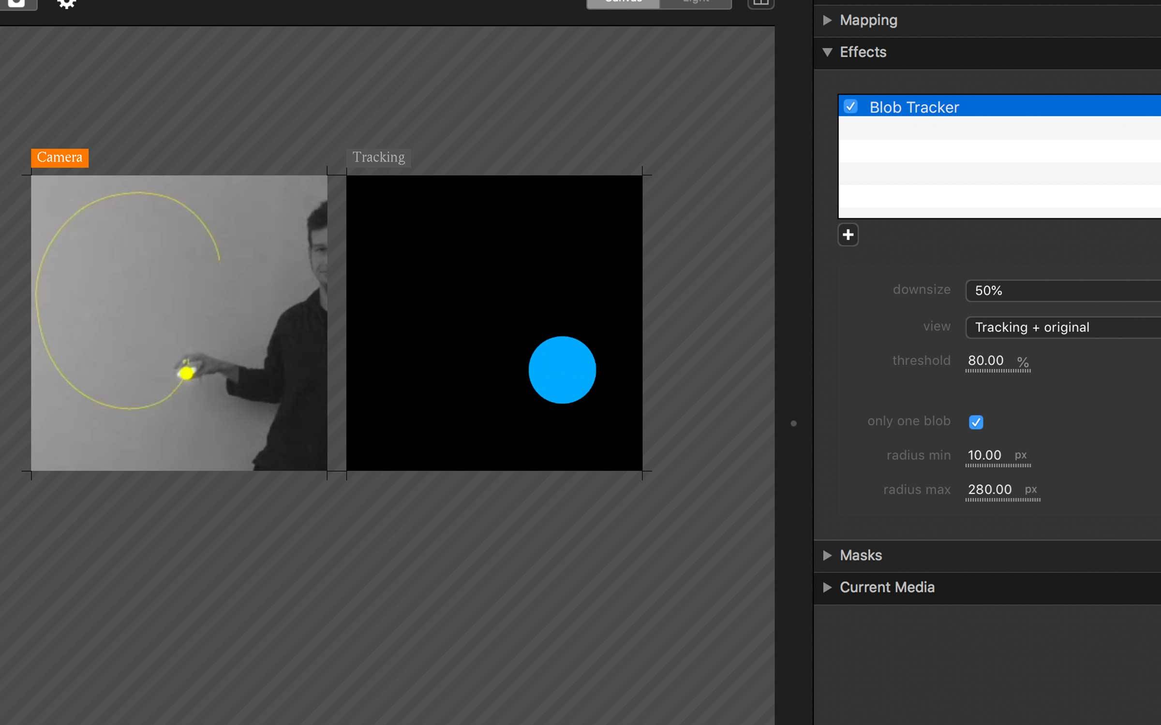Select the Canvas tab in segmented control
The width and height of the screenshot is (1161, 725).
click(623, 3)
